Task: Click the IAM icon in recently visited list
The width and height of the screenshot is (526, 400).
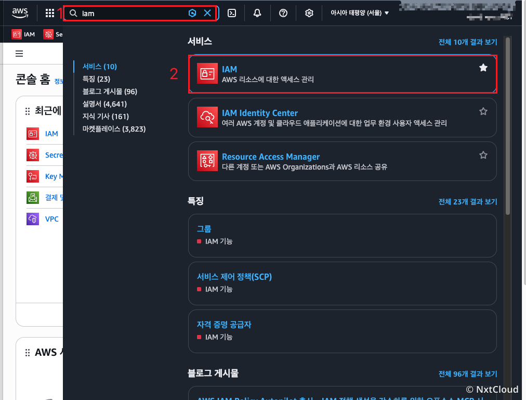Action: [x=33, y=134]
